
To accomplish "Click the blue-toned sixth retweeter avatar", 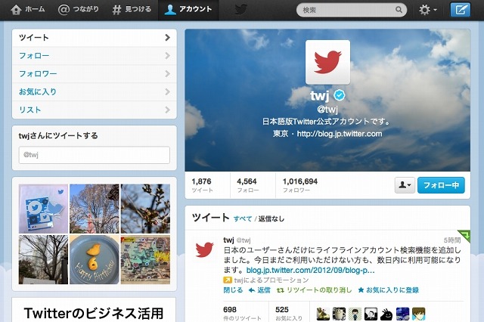I will [402, 314].
